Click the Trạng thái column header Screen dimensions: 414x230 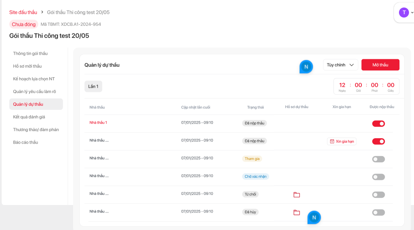255,107
